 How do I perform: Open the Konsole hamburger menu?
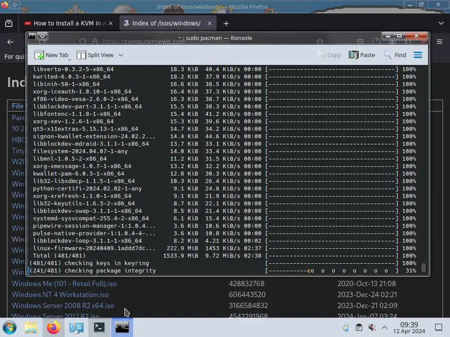(418, 55)
